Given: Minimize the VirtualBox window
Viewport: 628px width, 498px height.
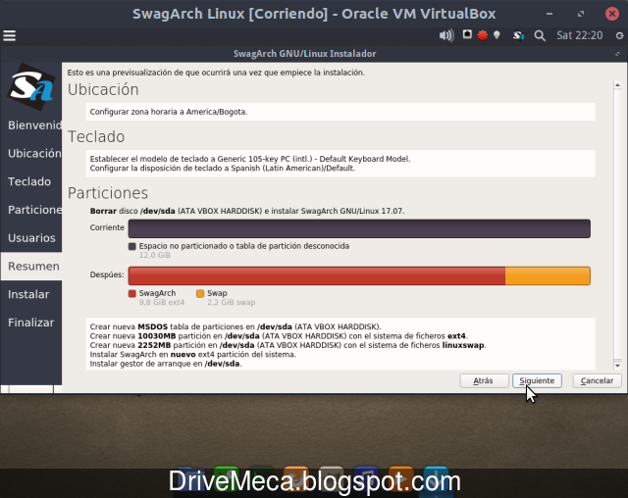Looking at the screenshot, I should click(549, 14).
